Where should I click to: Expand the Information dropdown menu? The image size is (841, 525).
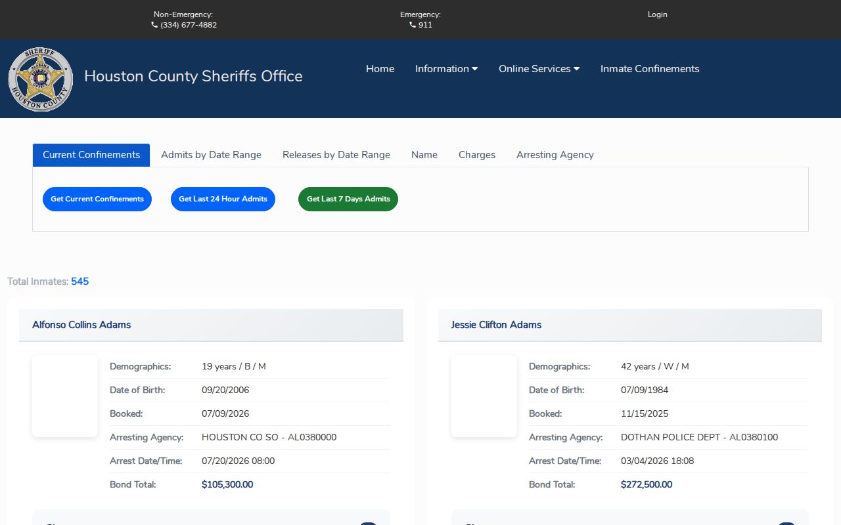(x=447, y=69)
